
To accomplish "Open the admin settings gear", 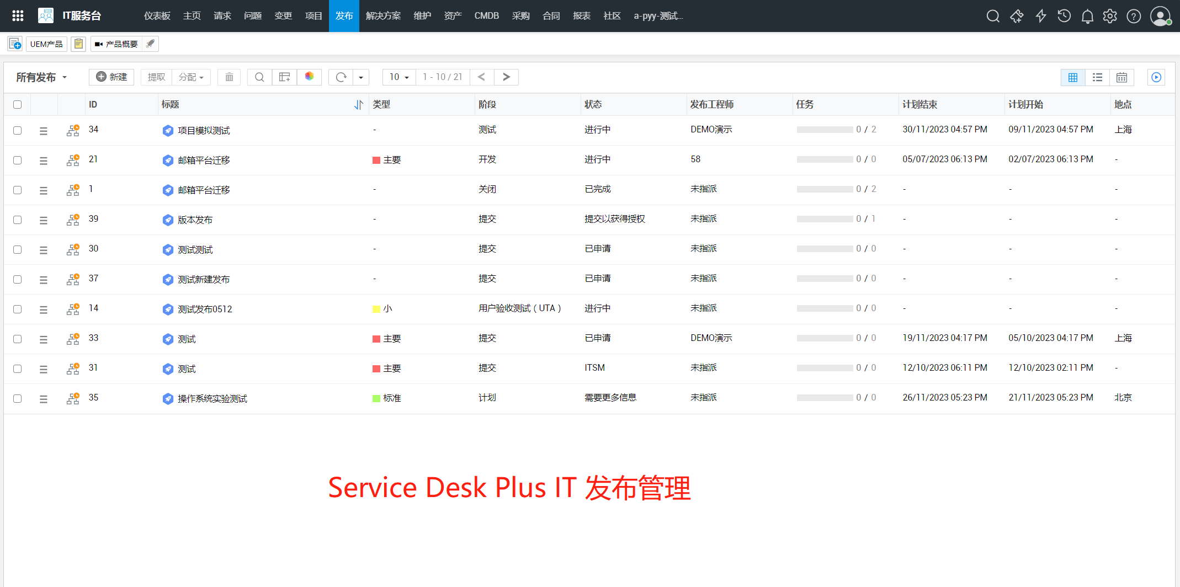I will 1110,16.
